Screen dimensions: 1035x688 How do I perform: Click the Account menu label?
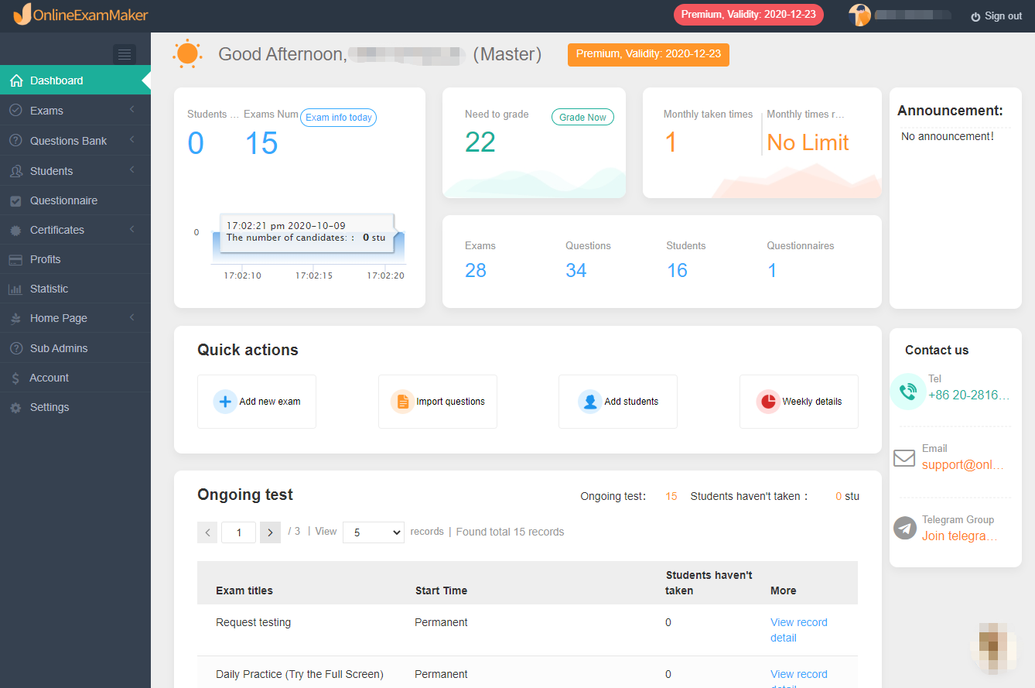coord(50,378)
